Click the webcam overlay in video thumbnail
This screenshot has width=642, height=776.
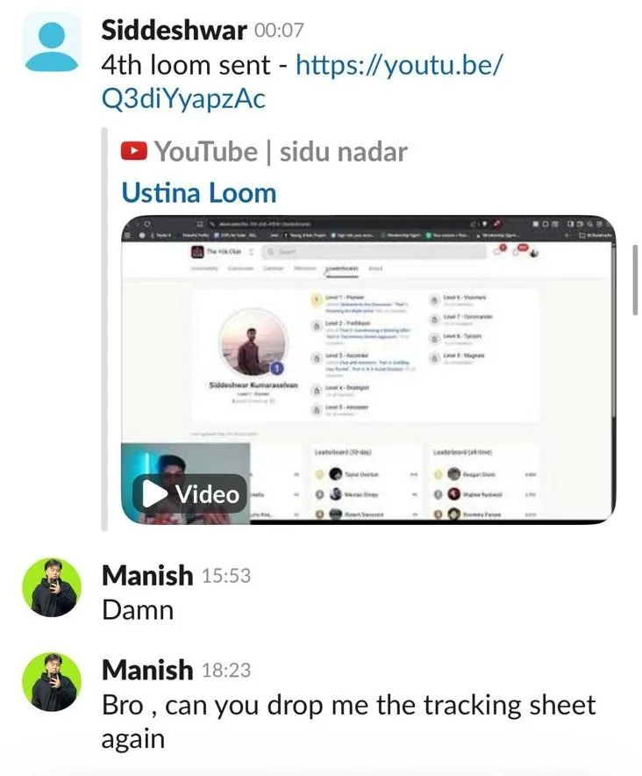click(185, 484)
